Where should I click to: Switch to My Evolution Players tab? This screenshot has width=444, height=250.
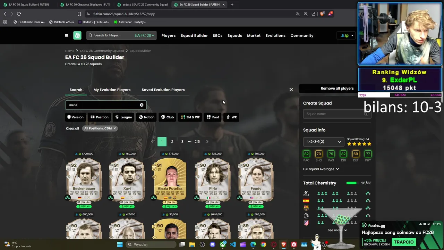[112, 90]
